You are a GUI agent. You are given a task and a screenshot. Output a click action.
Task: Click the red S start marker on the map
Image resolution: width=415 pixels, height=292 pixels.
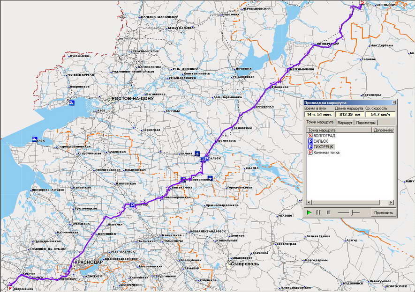coord(362,2)
